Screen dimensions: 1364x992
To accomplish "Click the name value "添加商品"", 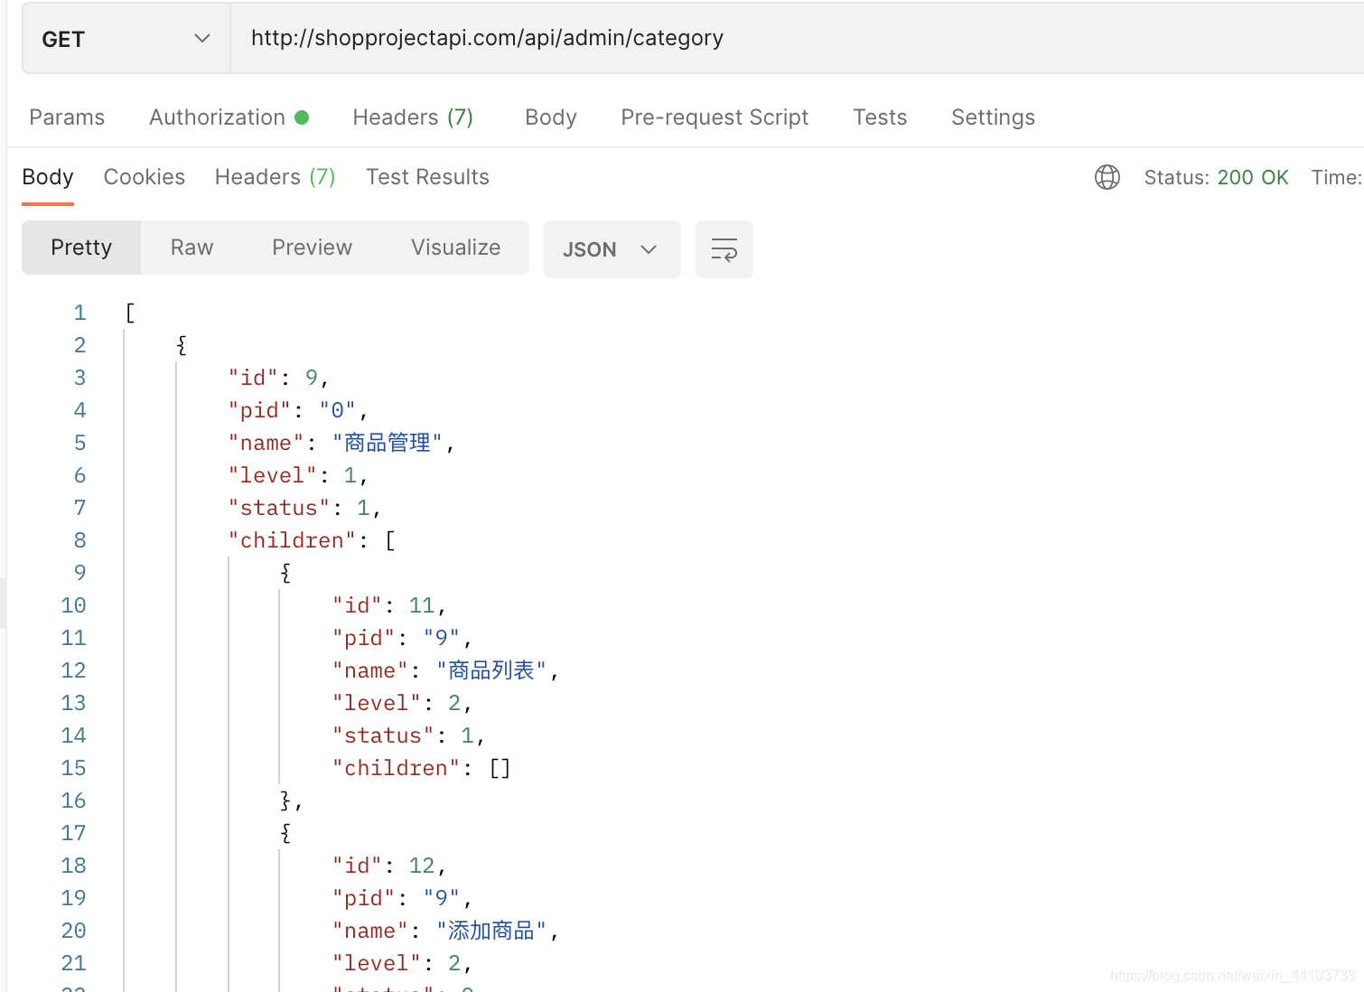I will (491, 931).
